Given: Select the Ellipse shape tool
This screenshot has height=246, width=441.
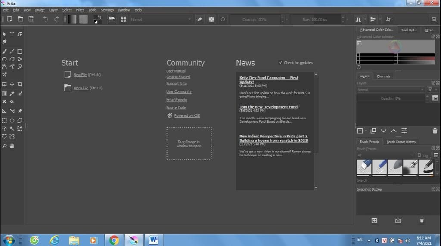Looking at the screenshot, I should pos(4,59).
